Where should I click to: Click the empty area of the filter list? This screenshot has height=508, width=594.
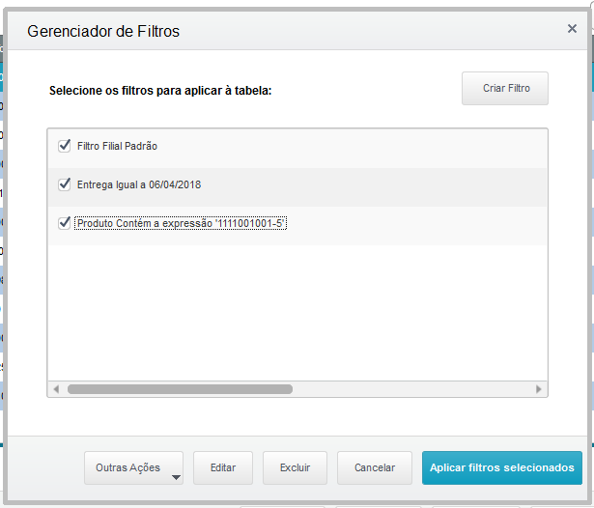tap(297, 309)
